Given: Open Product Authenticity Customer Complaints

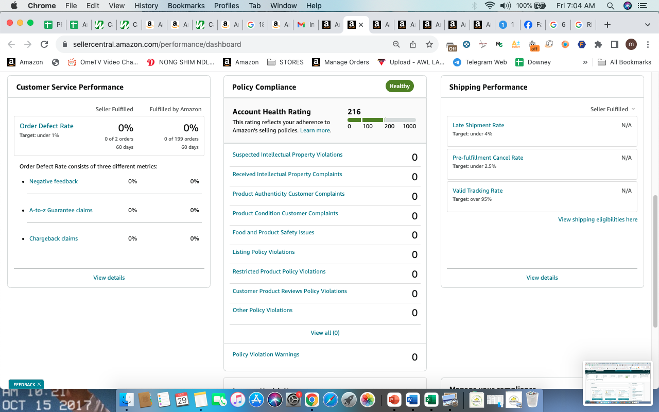Looking at the screenshot, I should click(x=288, y=194).
